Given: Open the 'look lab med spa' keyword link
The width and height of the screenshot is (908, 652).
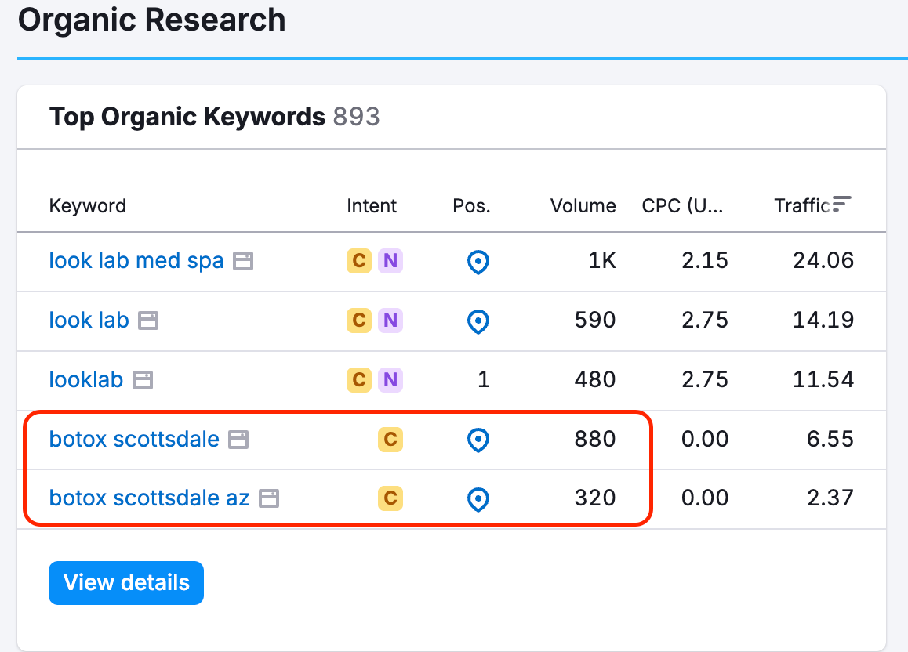Looking at the screenshot, I should pos(136,261).
